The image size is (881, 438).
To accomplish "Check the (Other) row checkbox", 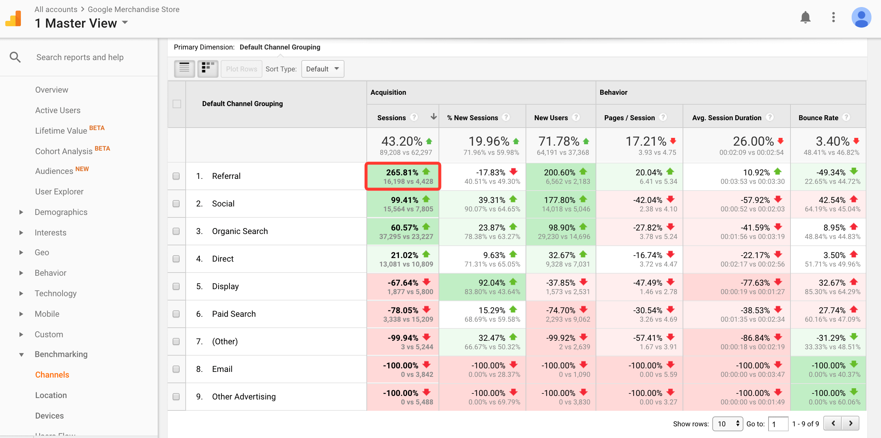I will (x=176, y=341).
